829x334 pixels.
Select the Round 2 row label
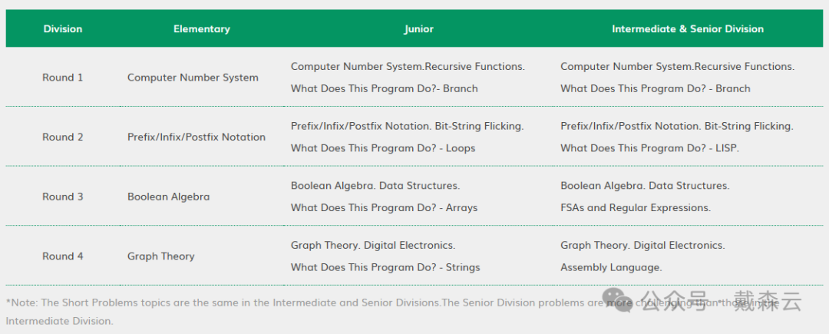click(63, 137)
